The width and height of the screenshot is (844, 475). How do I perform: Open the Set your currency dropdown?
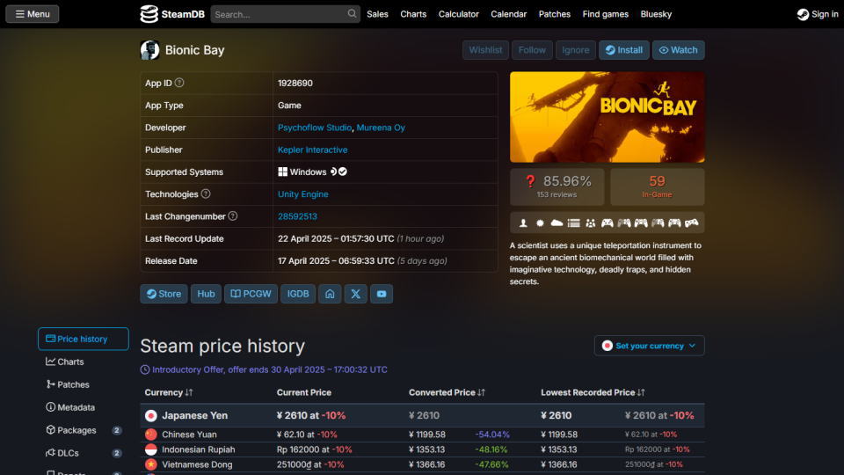[649, 346]
